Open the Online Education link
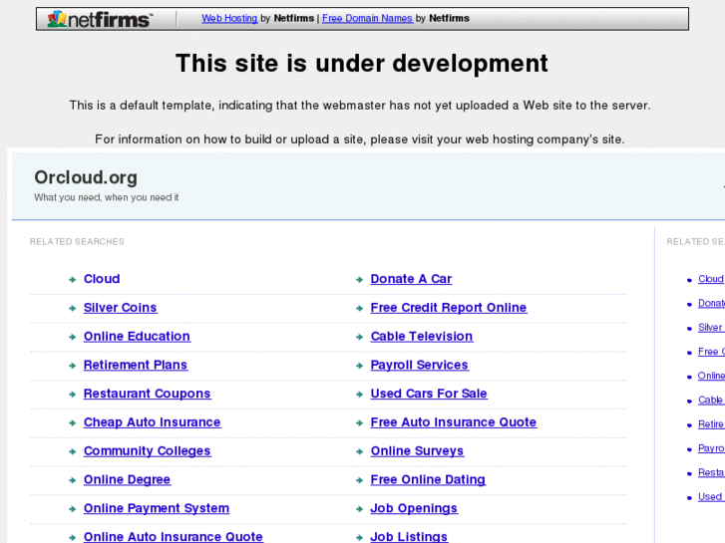This screenshot has height=543, width=725. pos(137,336)
